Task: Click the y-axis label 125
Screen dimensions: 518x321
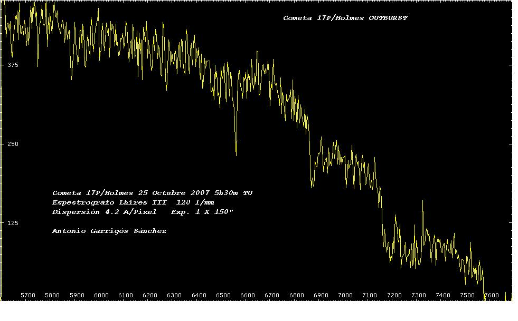Action: tap(13, 223)
